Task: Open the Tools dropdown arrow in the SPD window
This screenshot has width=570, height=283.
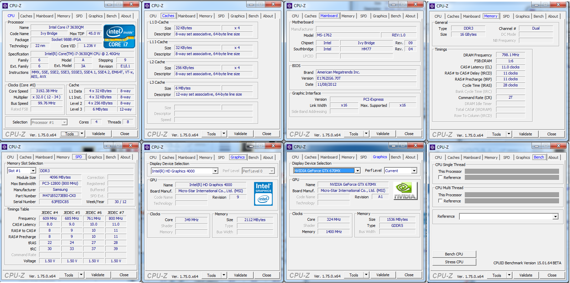Action: (81, 275)
